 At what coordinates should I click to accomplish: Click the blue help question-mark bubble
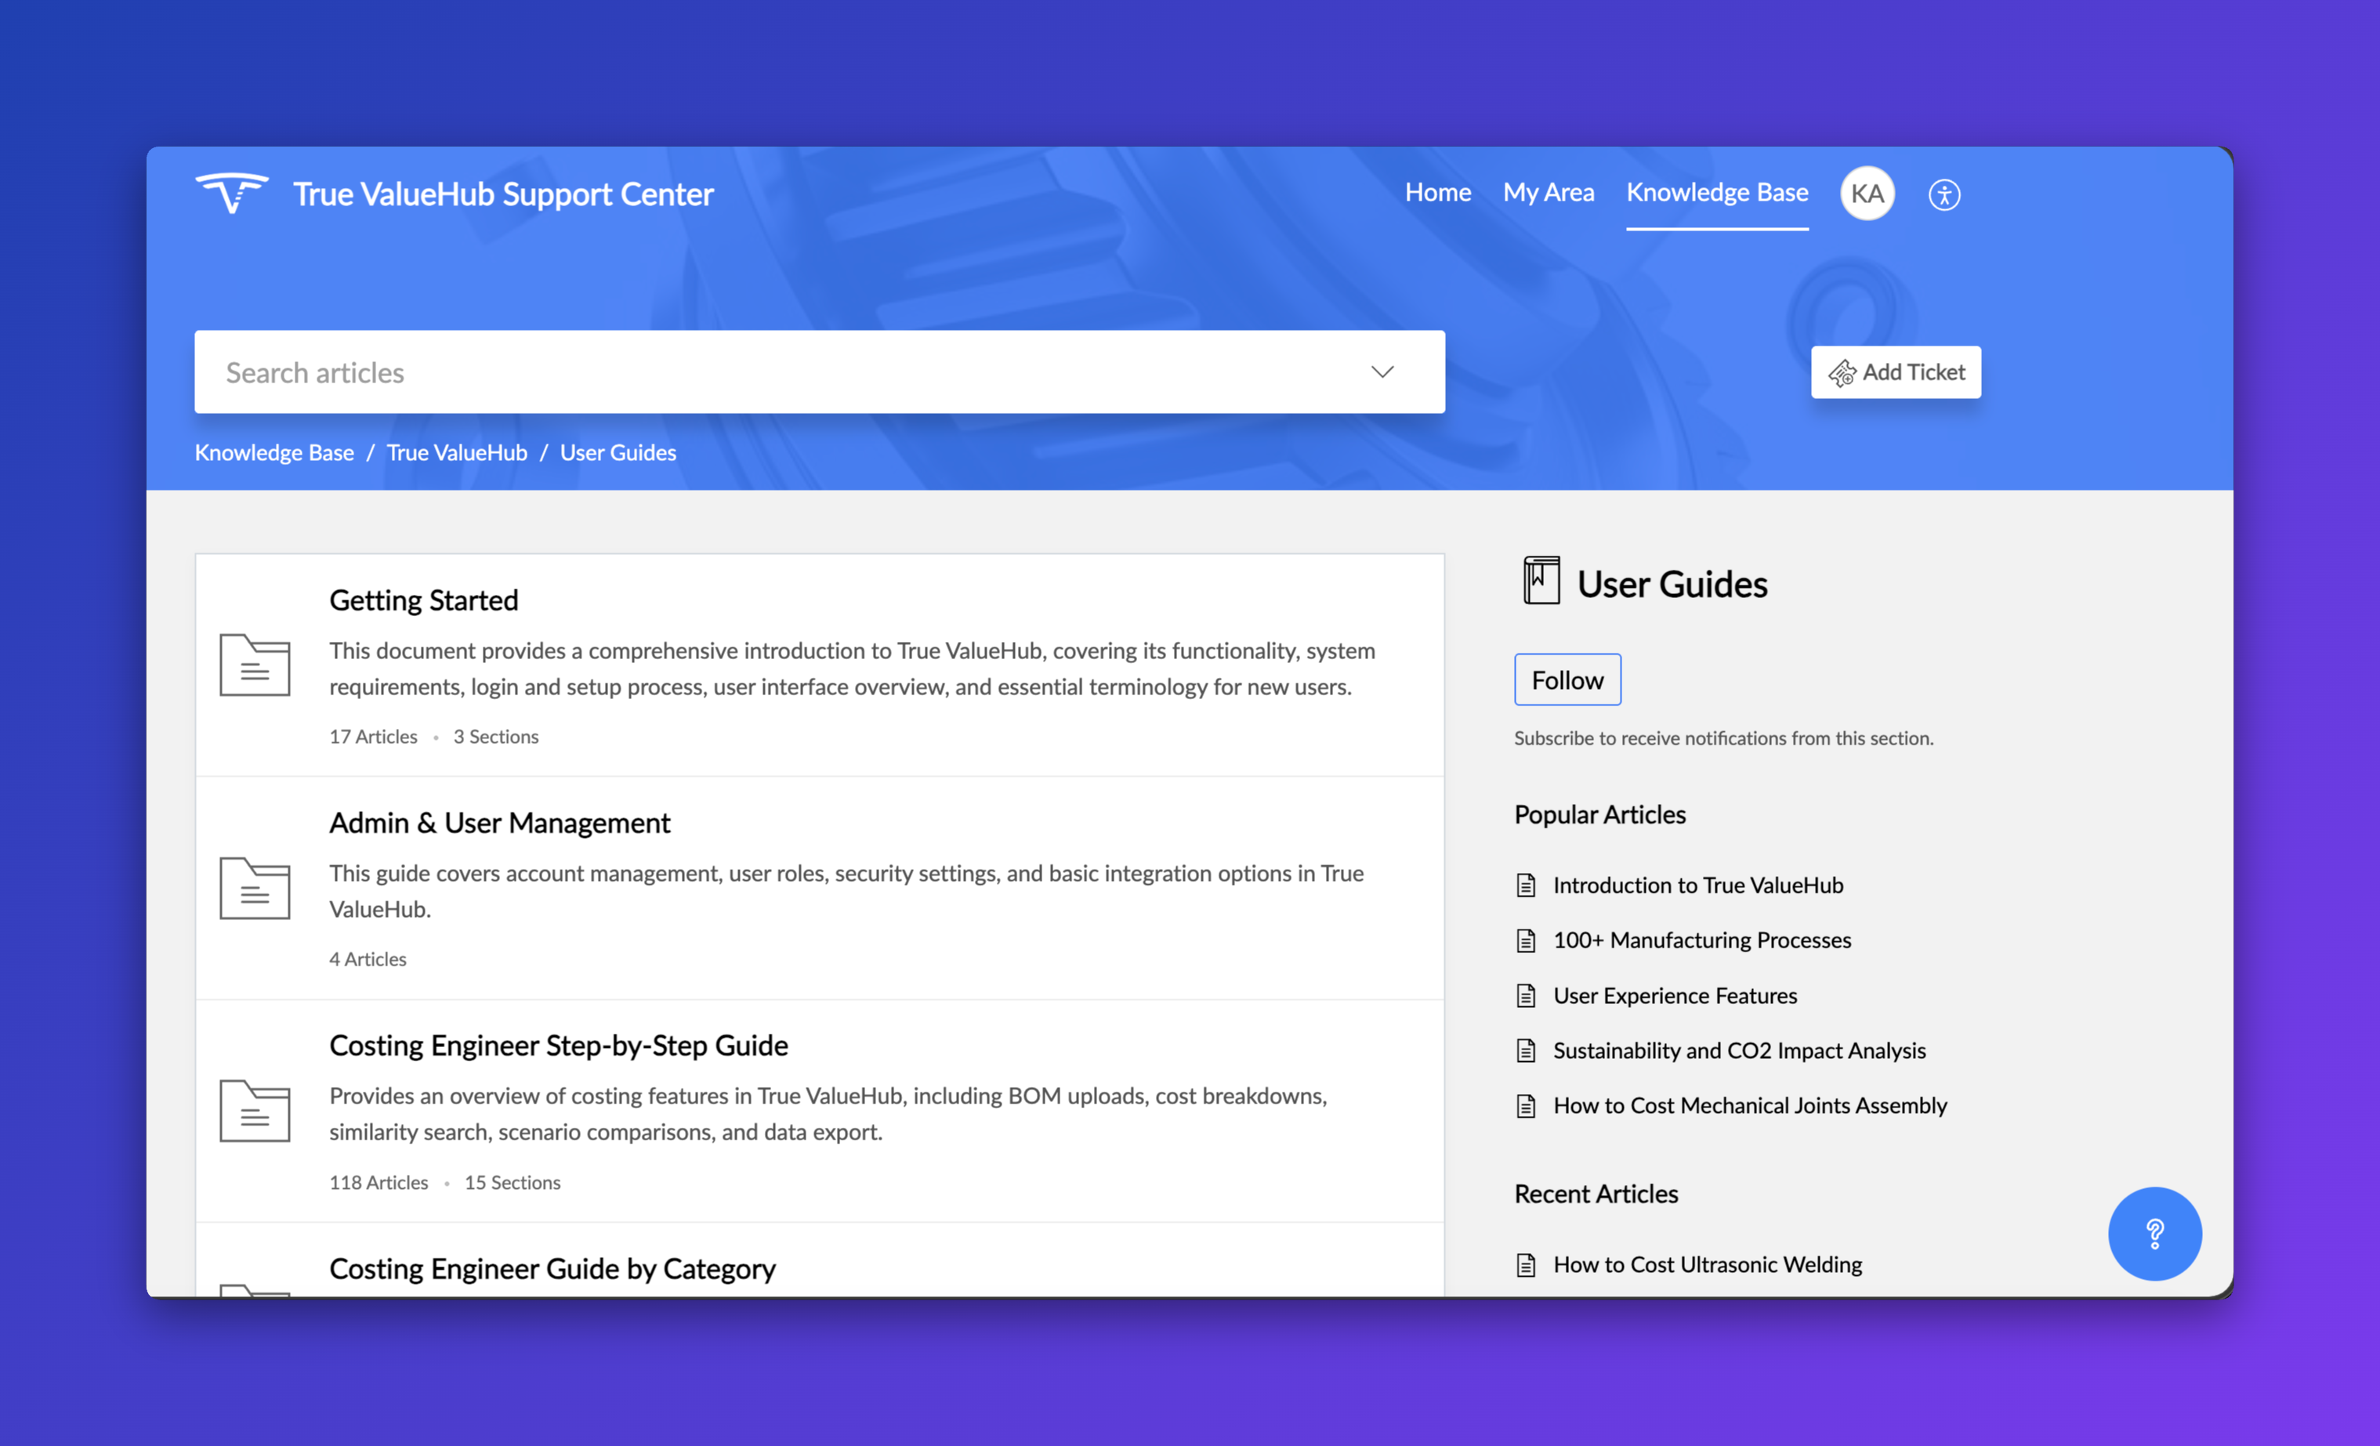point(2154,1234)
